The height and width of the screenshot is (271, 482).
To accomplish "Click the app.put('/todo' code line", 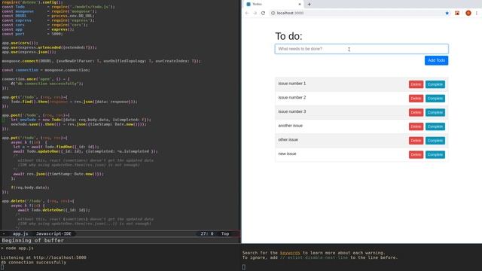I will tap(35, 138).
